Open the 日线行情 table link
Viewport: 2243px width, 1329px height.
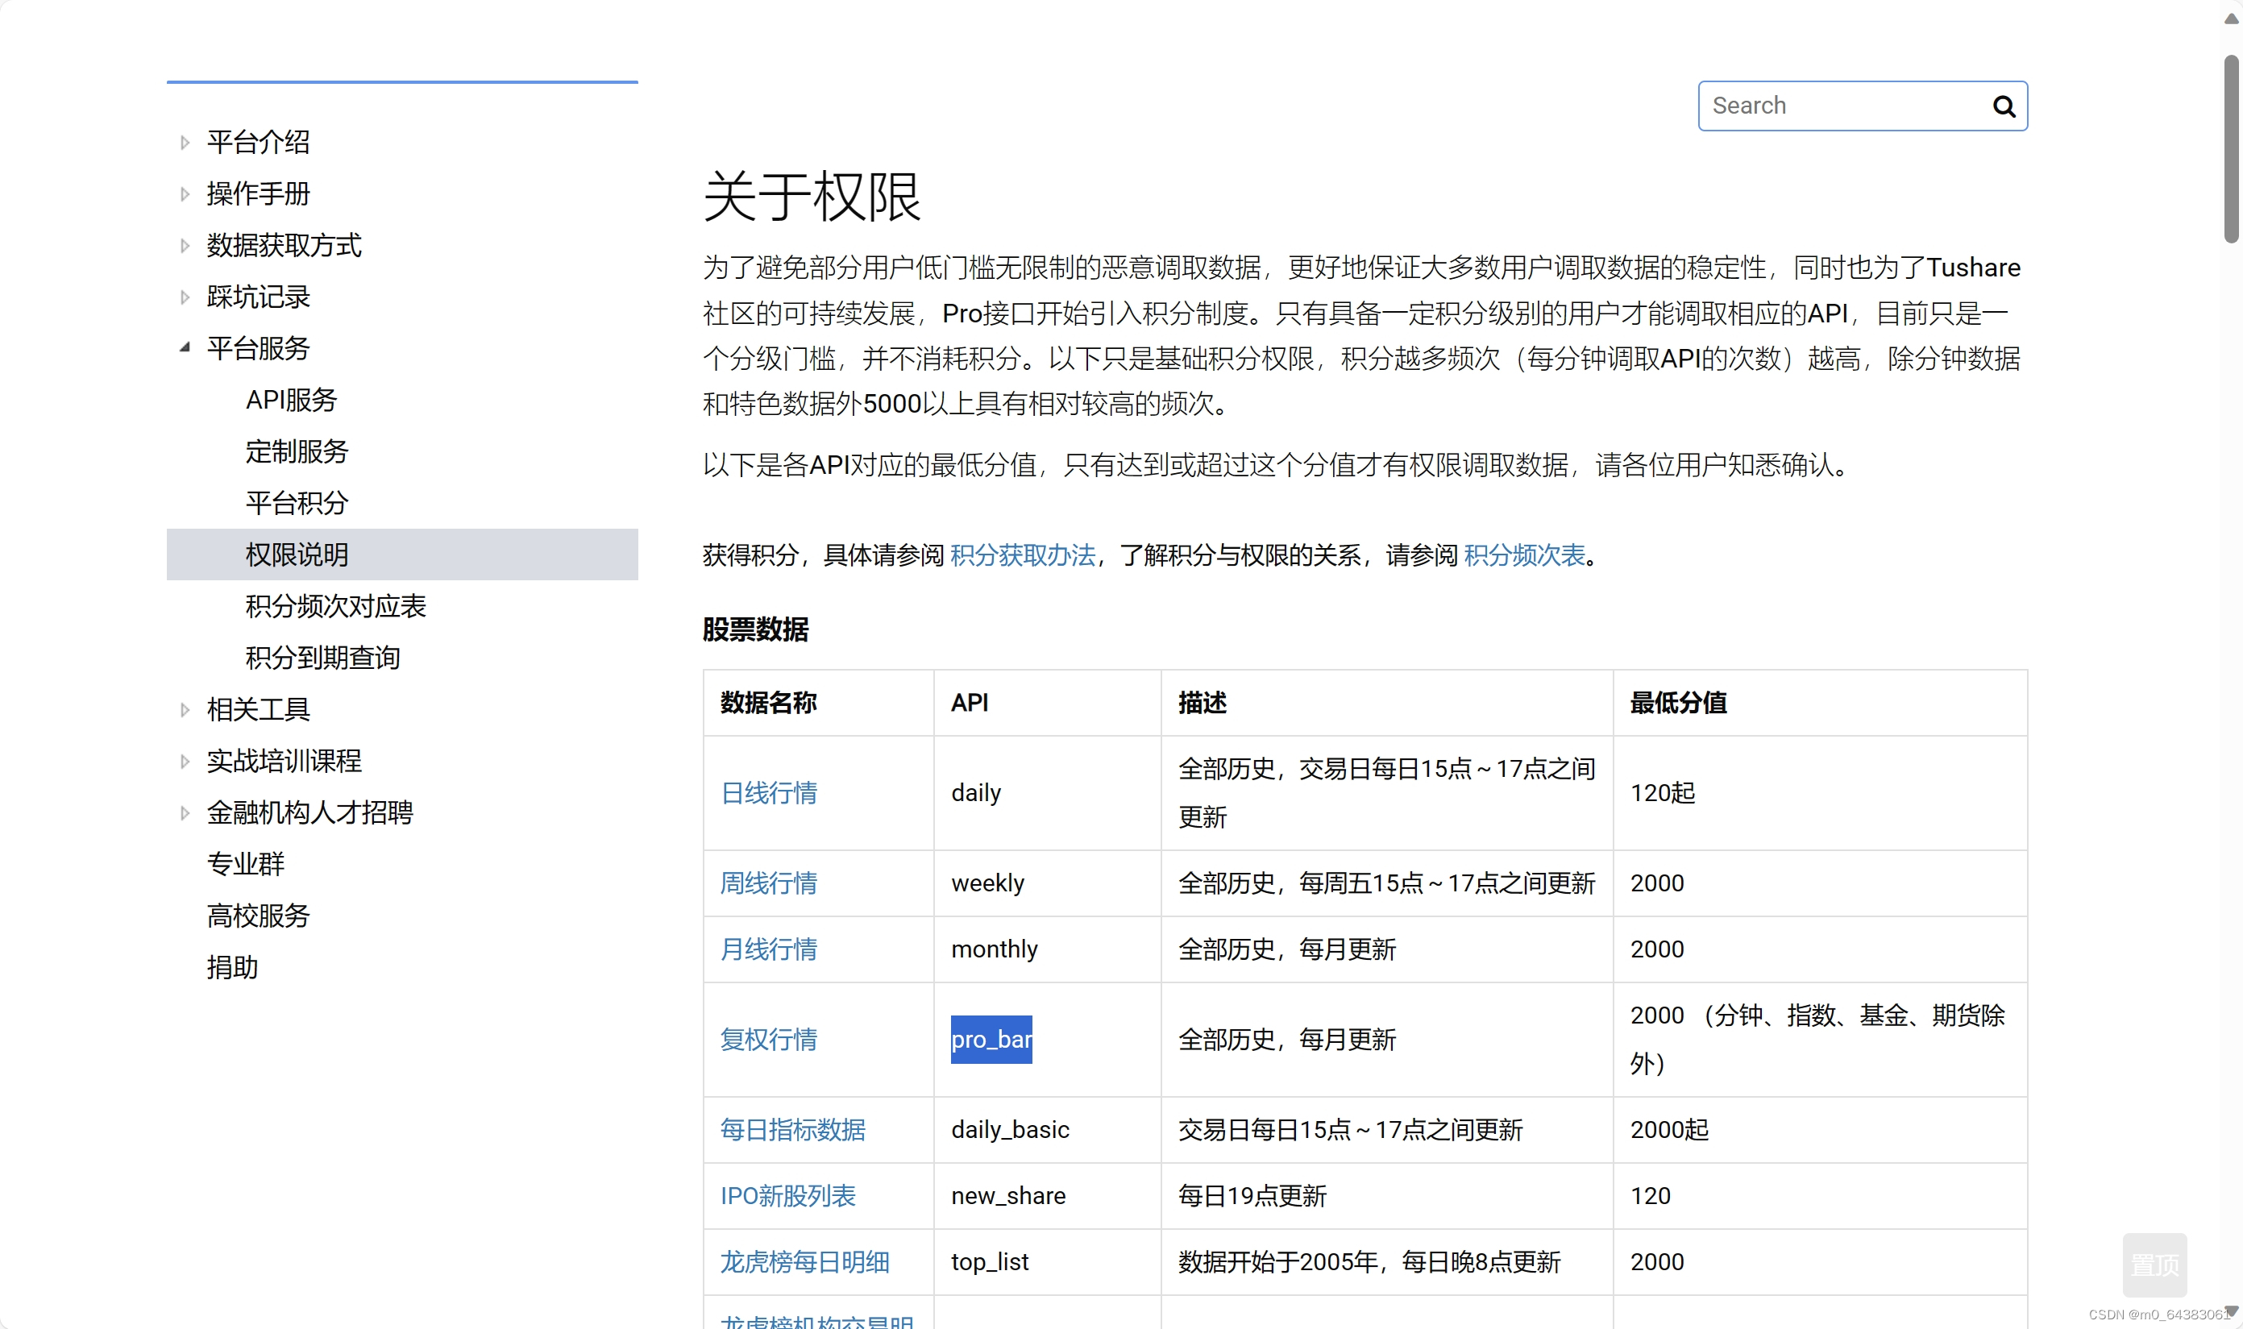(x=768, y=792)
